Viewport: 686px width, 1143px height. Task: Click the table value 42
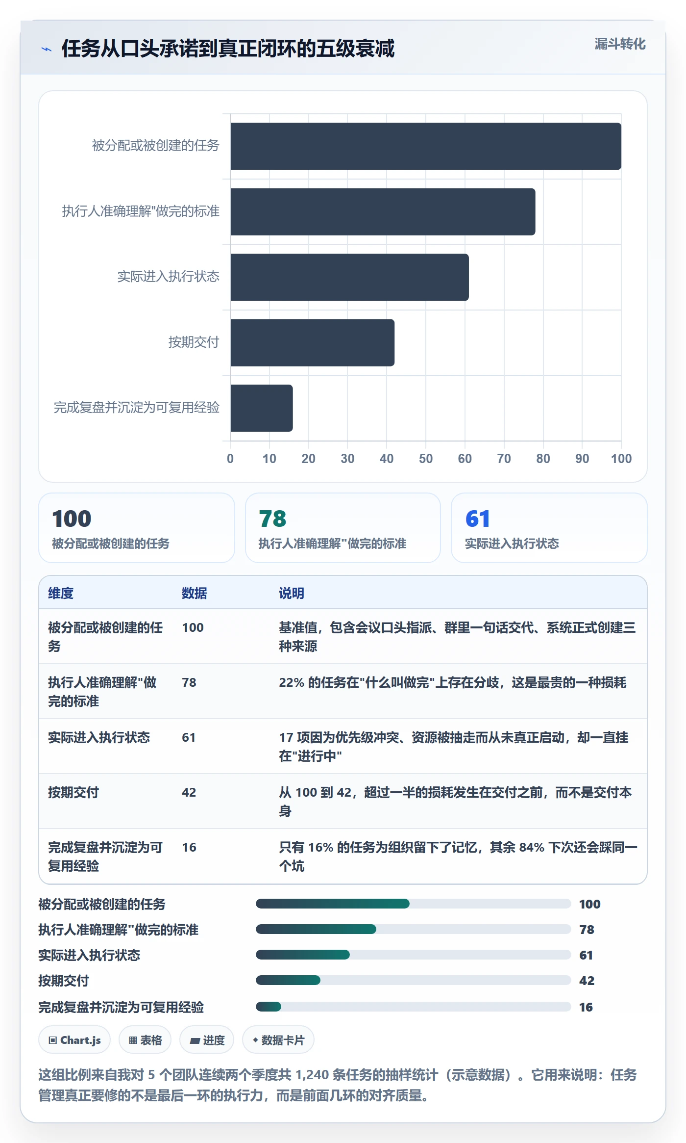tap(189, 792)
